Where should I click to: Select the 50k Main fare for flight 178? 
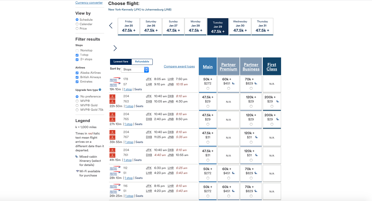[208, 88]
